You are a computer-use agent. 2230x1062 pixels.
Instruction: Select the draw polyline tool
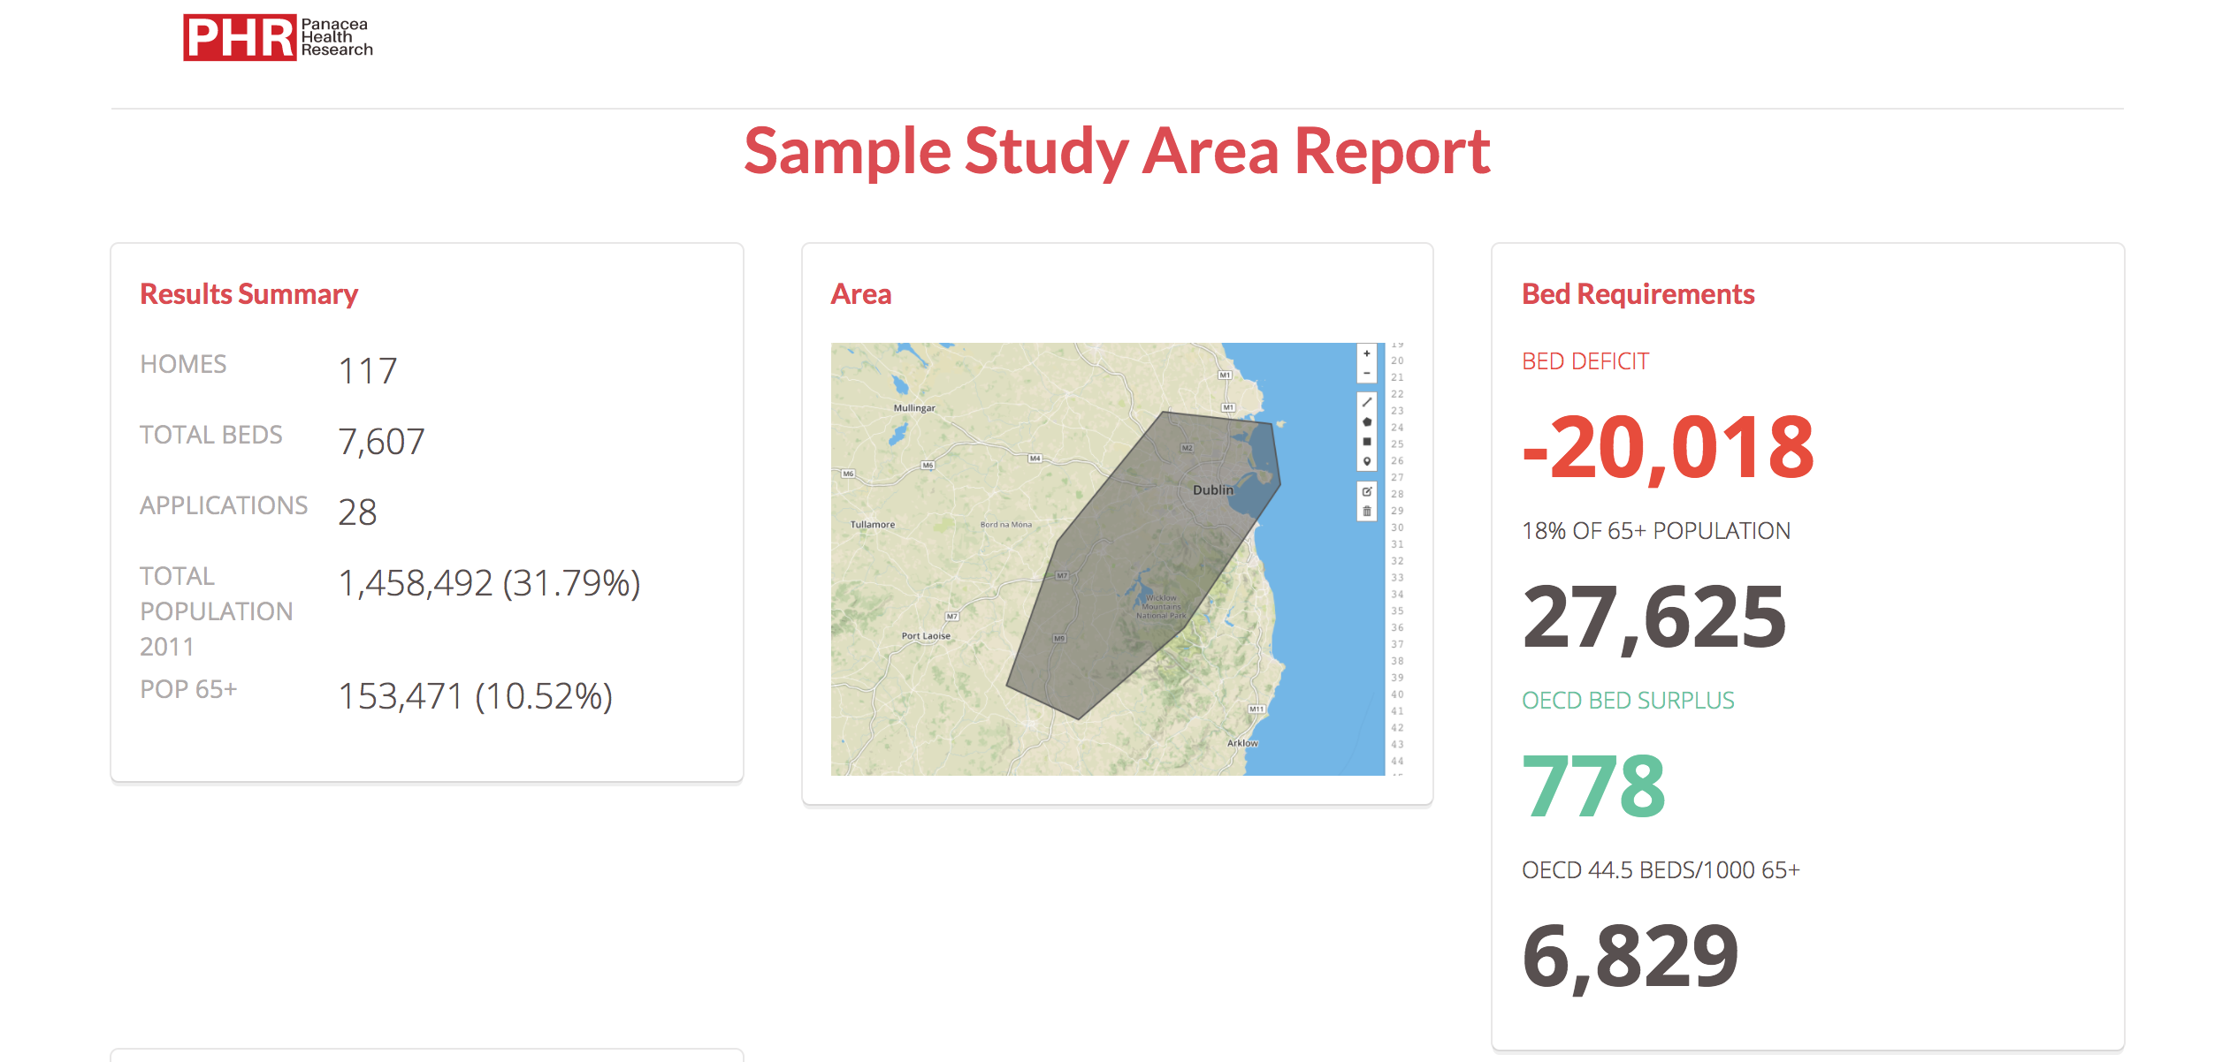point(1366,402)
